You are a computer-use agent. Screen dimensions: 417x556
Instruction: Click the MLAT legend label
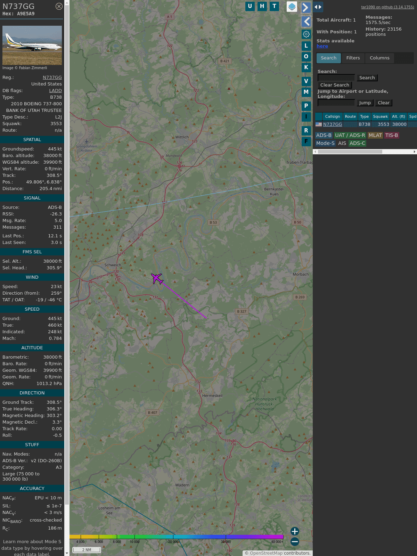(x=375, y=136)
